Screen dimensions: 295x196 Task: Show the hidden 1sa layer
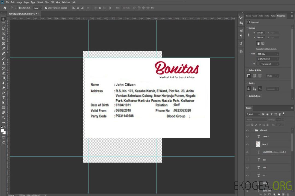(247, 160)
